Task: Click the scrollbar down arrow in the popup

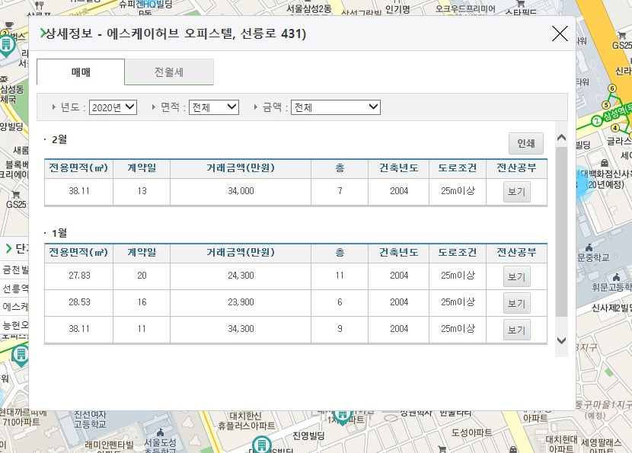Action: pyautogui.click(x=561, y=340)
